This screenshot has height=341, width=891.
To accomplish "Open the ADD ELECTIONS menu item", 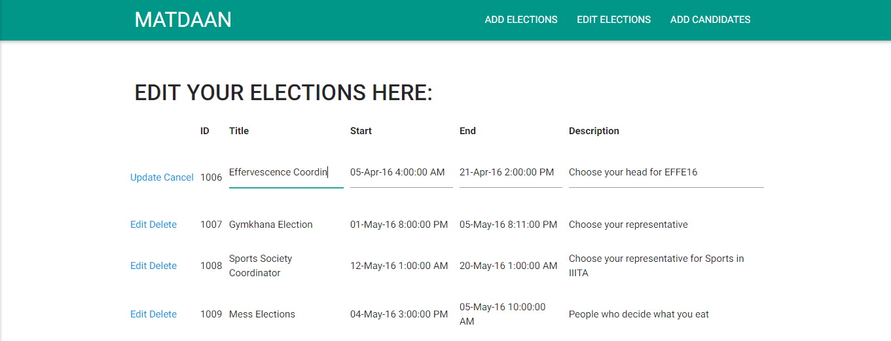I will (521, 20).
